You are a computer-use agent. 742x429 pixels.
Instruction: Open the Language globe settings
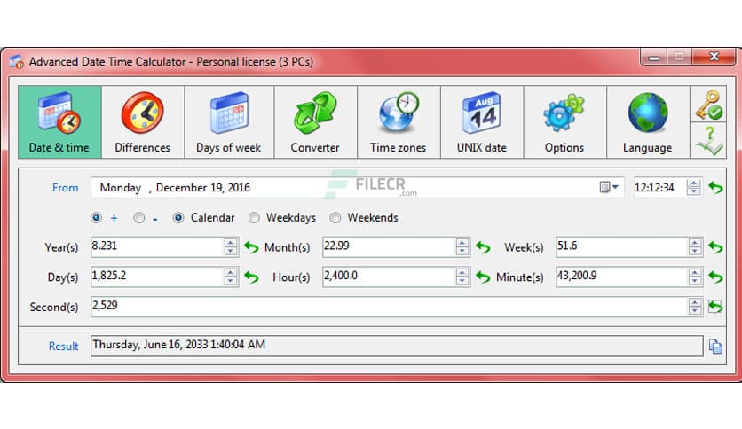648,122
